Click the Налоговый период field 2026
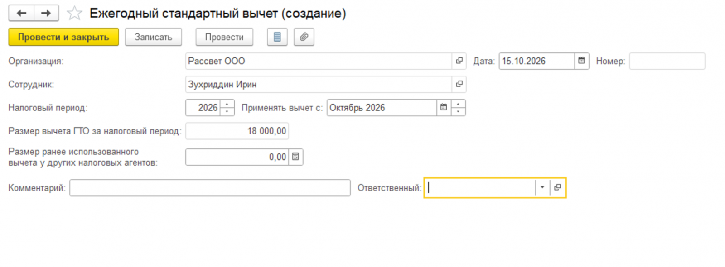 [203, 108]
